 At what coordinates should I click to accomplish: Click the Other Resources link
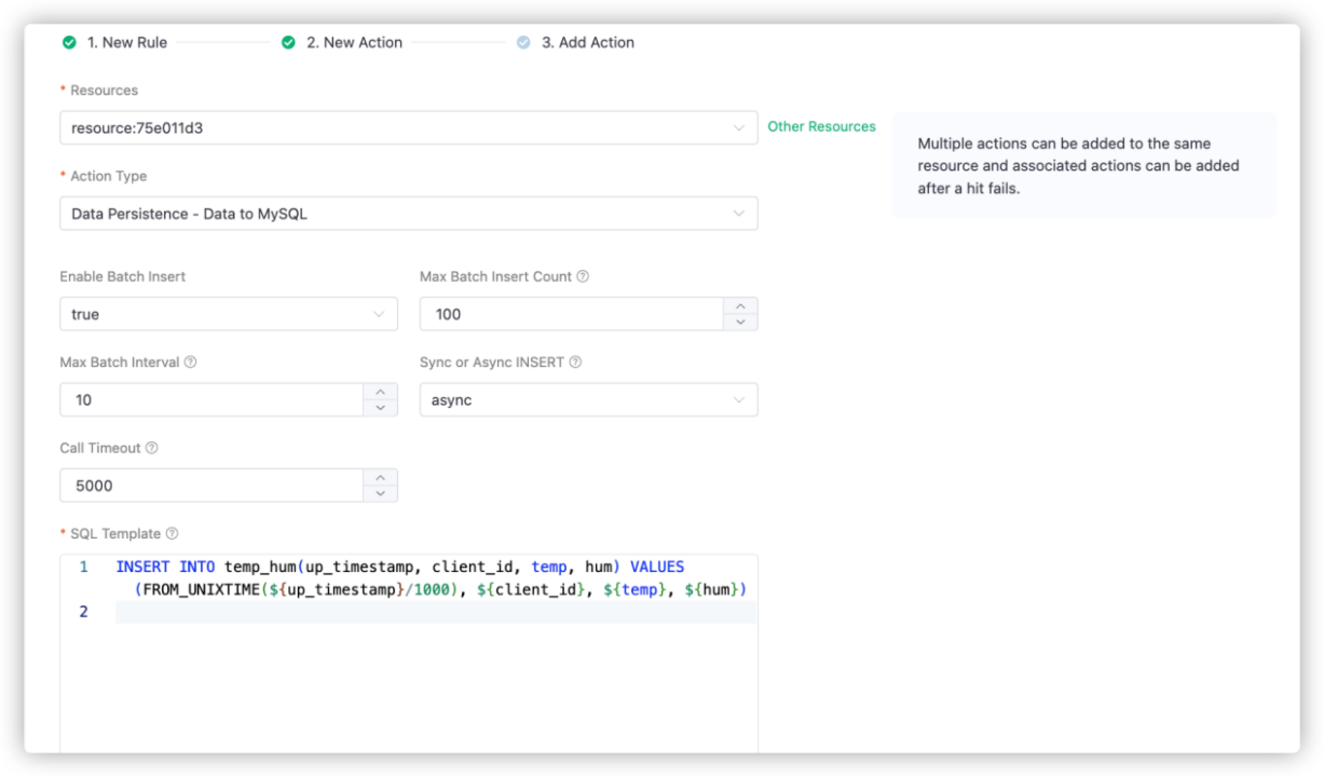[821, 126]
